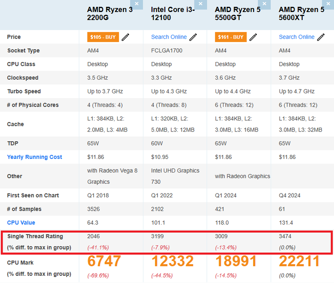Click the 421 samples value
Screen dimensions: 334x283
pyautogui.click(x=220, y=209)
